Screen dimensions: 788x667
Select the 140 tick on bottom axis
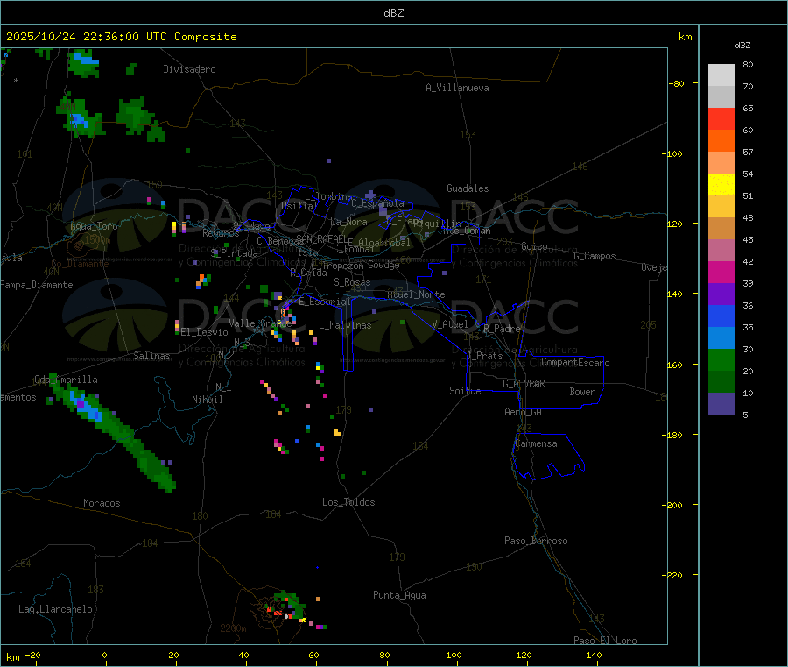594,655
